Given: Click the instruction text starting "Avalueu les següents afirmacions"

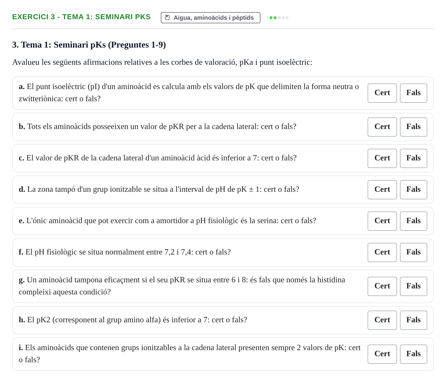Looking at the screenshot, I should [162, 62].
